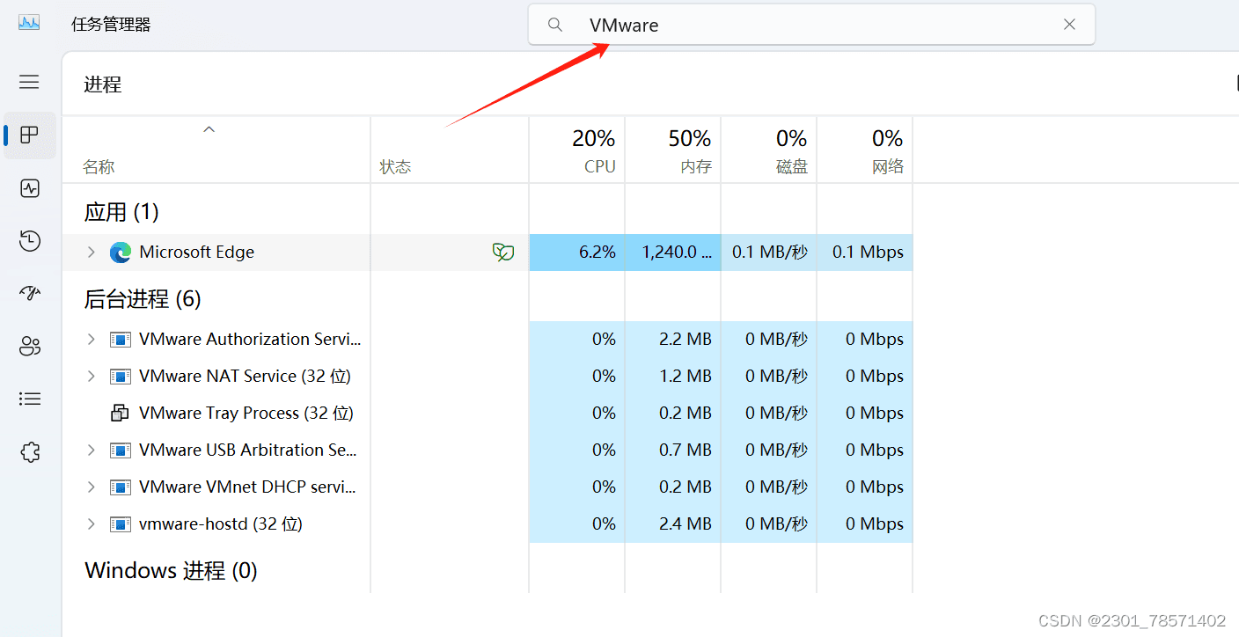The height and width of the screenshot is (637, 1239).
Task: Open the Details list sidebar icon
Action: (30, 399)
